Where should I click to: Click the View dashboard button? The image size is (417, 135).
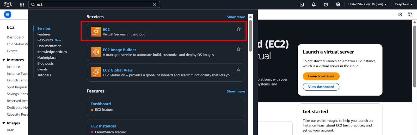point(321,87)
